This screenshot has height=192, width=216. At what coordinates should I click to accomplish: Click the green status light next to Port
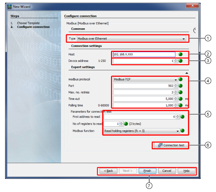click(181, 86)
